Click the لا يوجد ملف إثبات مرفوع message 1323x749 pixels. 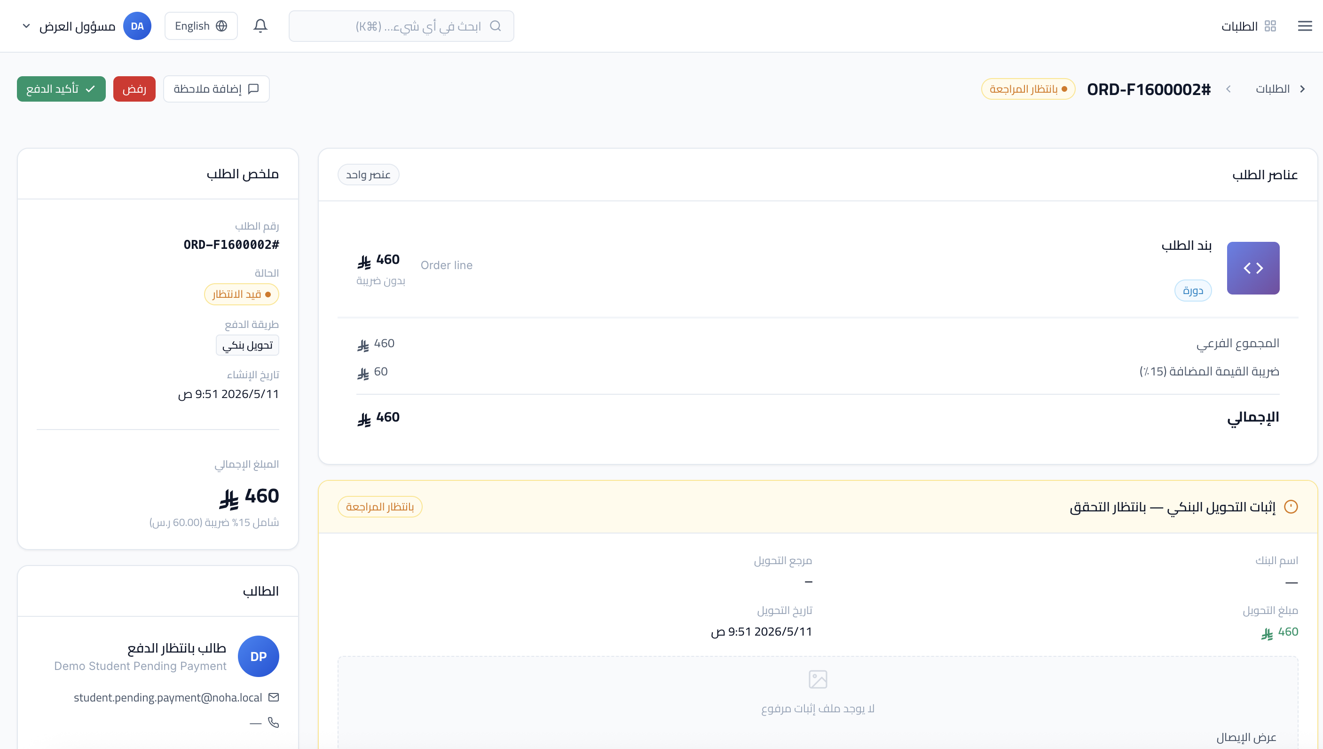point(818,709)
